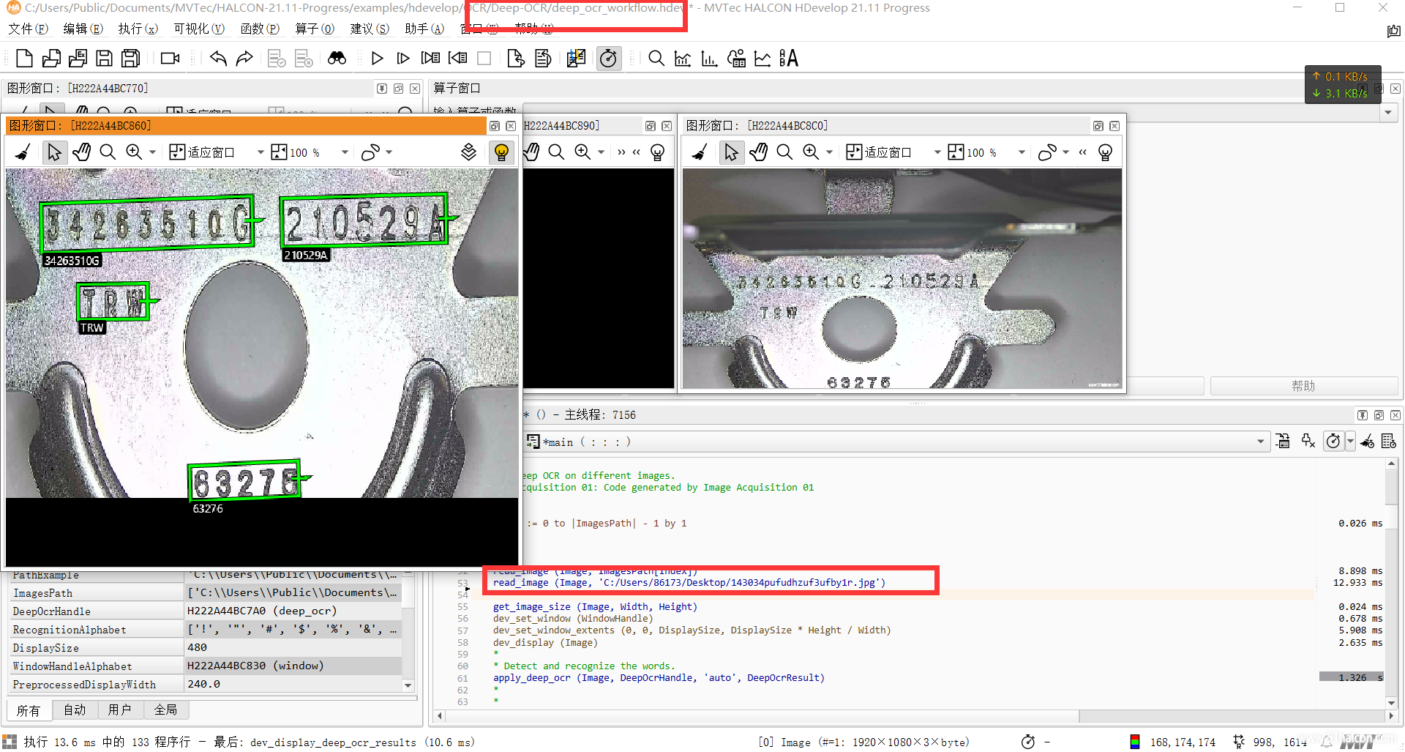The image size is (1405, 752).
Task: Click the Save program icon
Action: click(x=105, y=59)
